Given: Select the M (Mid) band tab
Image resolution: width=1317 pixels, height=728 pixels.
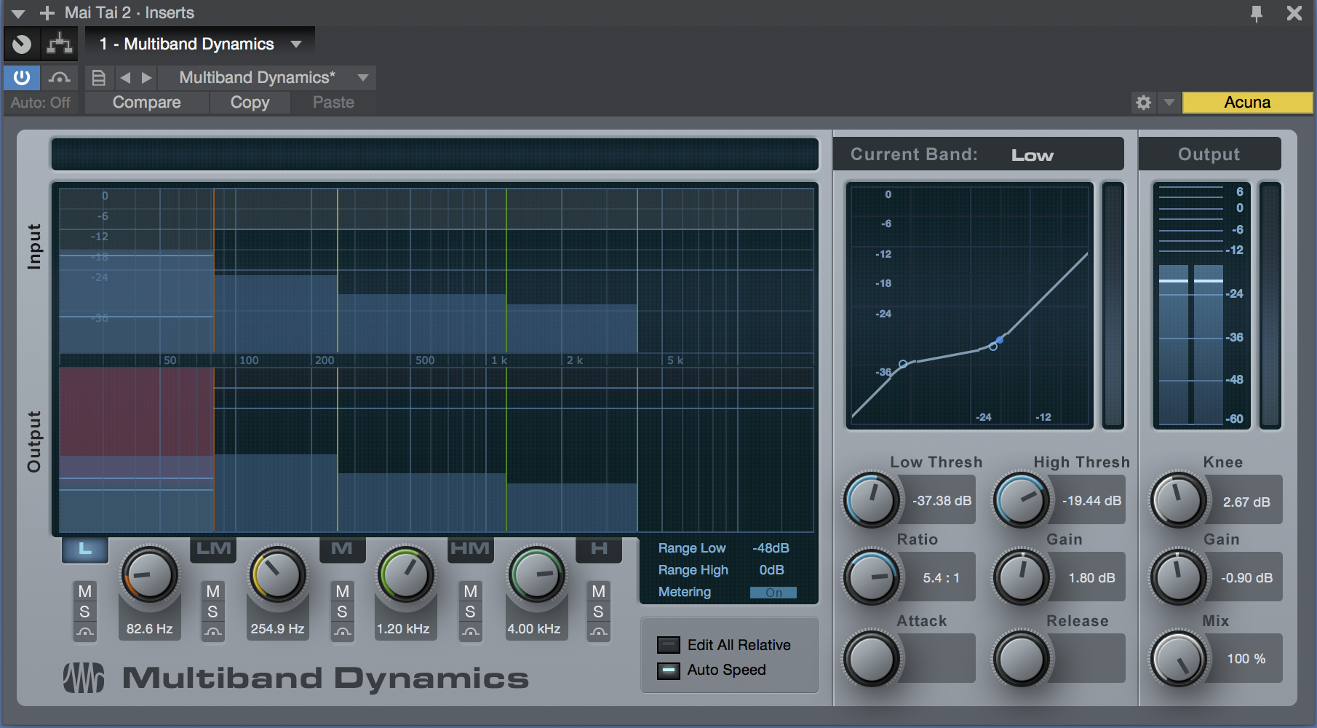Looking at the screenshot, I should coord(342,549).
